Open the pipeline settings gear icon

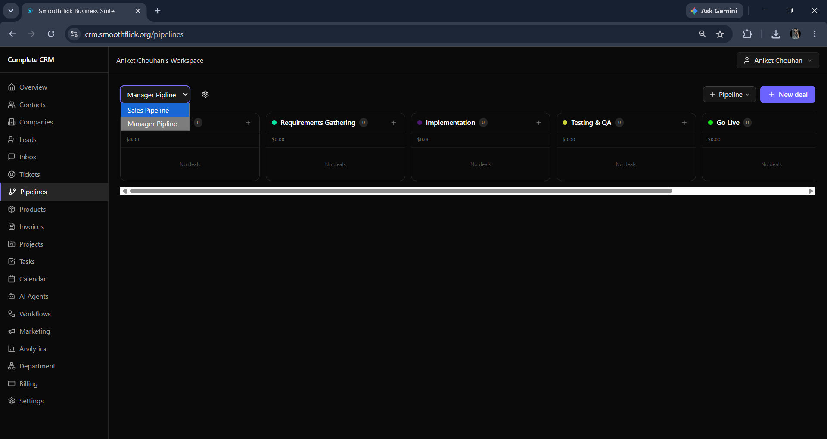tap(205, 94)
